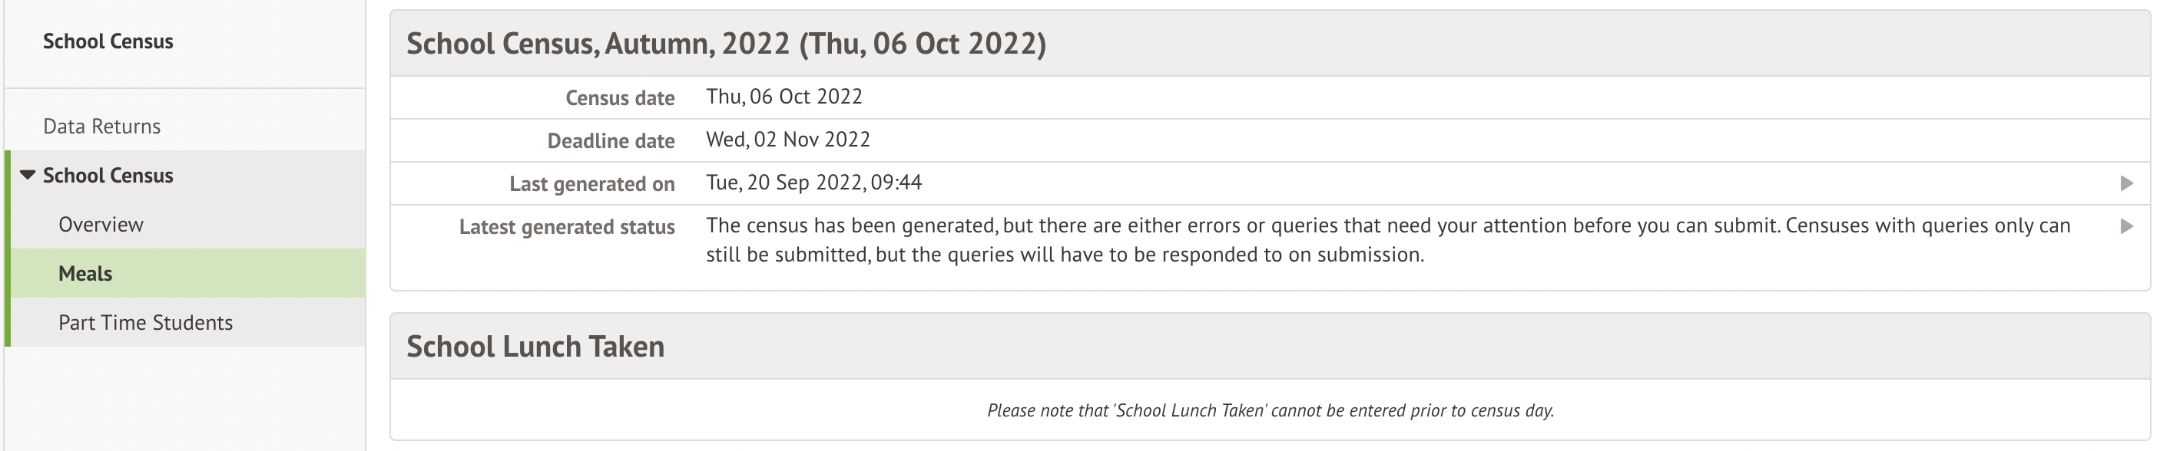Select Overview in the sidebar
The image size is (2160, 451).
(101, 224)
